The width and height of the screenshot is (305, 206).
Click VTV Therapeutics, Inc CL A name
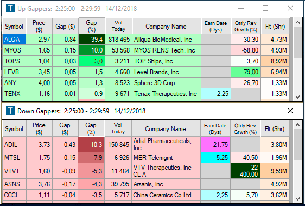(x=166, y=171)
